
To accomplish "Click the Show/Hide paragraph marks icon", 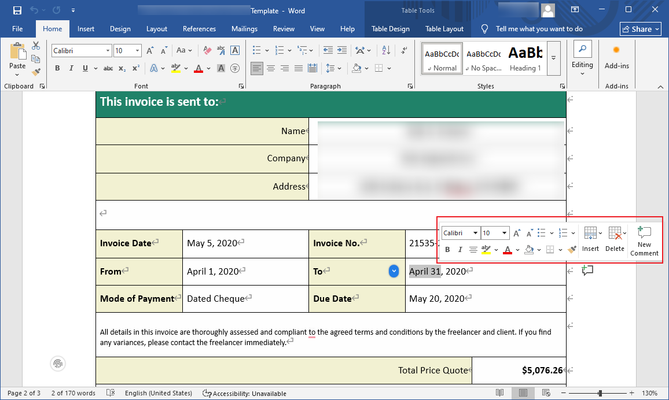I will click(403, 50).
